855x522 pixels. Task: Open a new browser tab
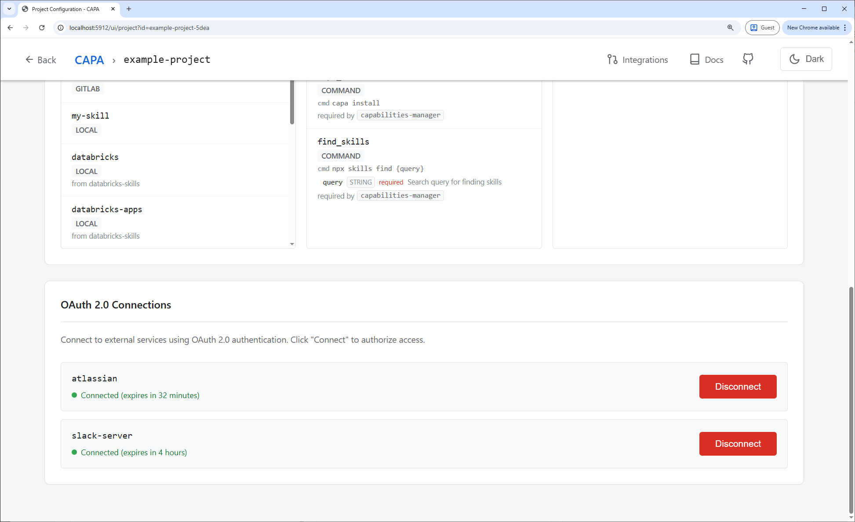coord(129,9)
